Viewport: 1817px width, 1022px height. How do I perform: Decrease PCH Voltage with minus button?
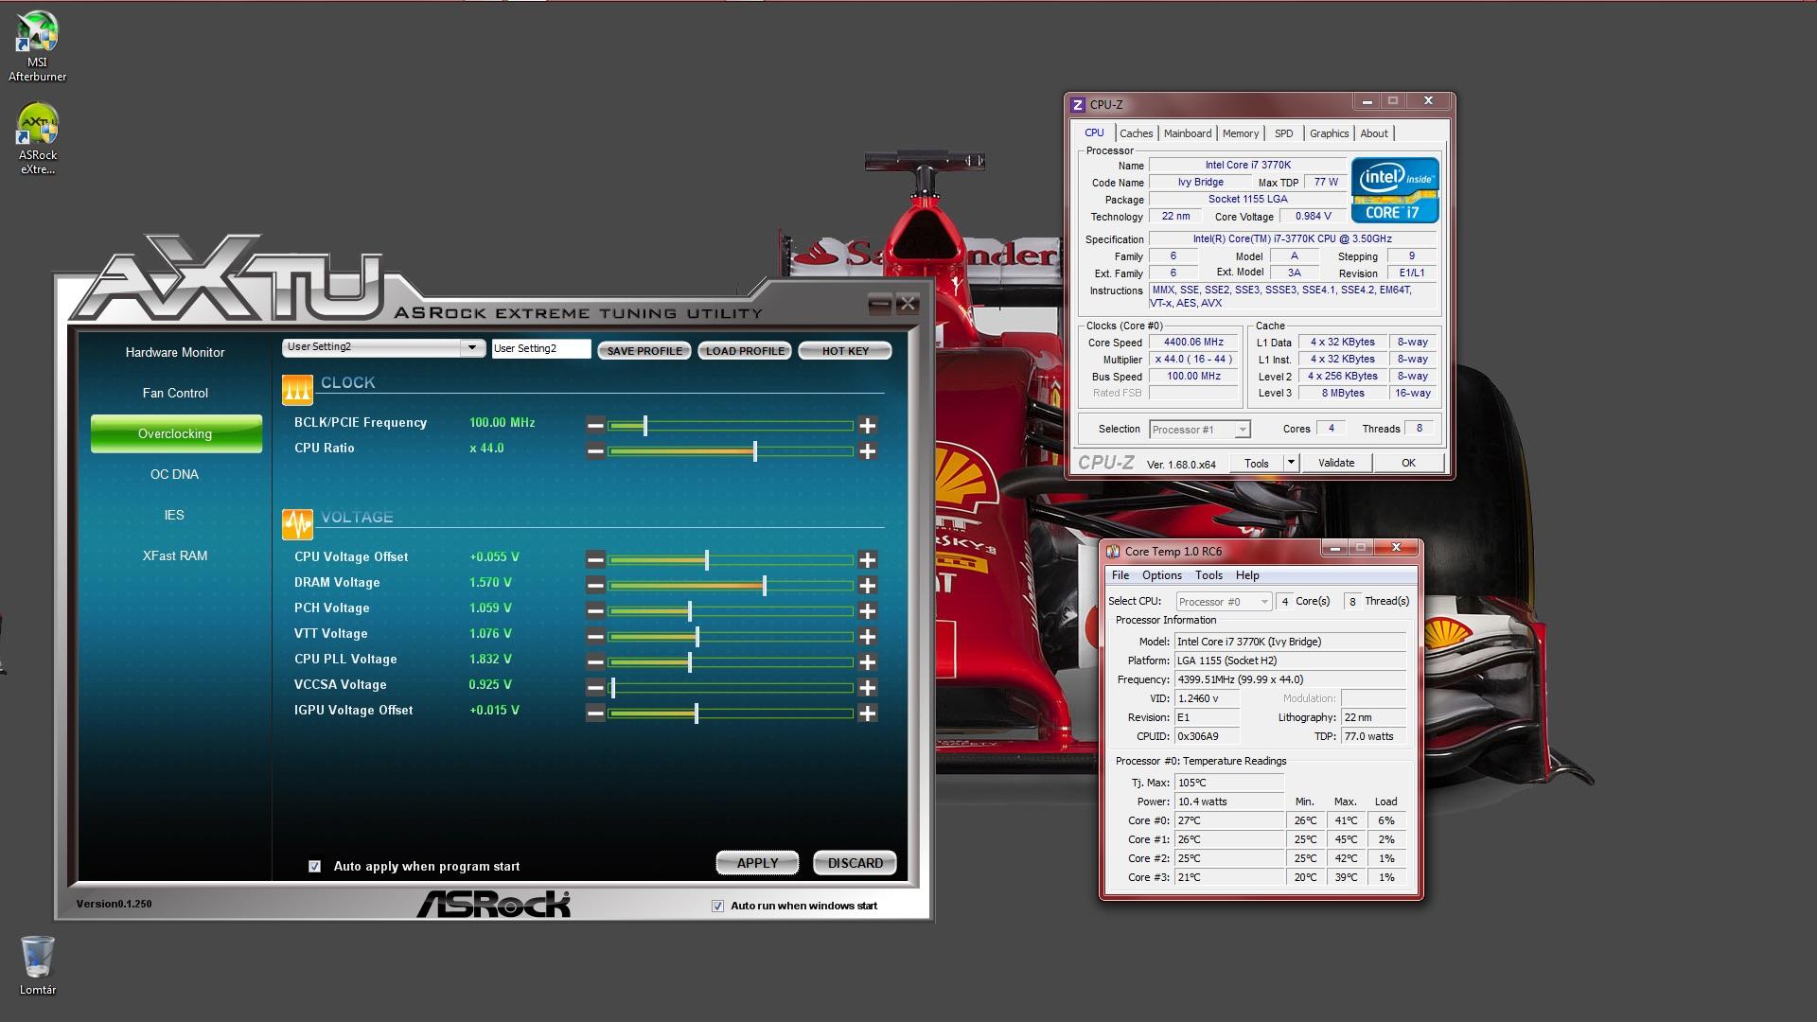point(595,611)
